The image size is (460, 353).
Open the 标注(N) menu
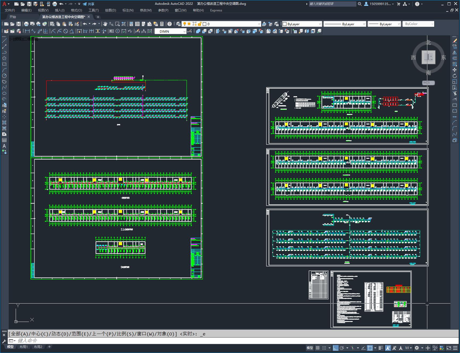click(x=128, y=10)
